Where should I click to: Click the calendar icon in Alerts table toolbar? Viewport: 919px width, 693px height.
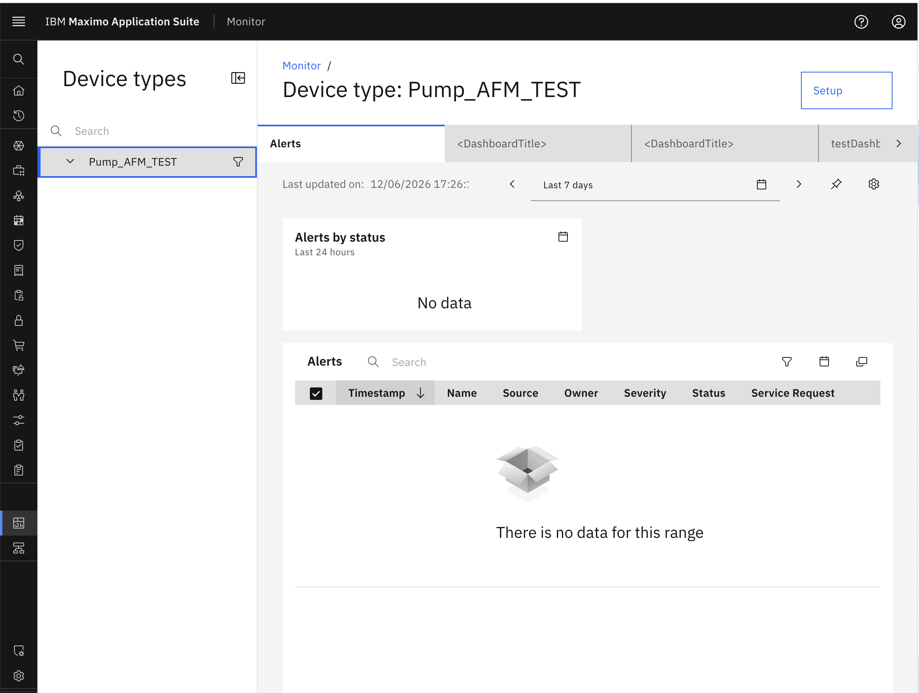[824, 361]
